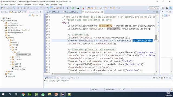The image size is (173, 97).
Task: Click the Open Type icon in toolbar
Action: [x=88, y=8]
